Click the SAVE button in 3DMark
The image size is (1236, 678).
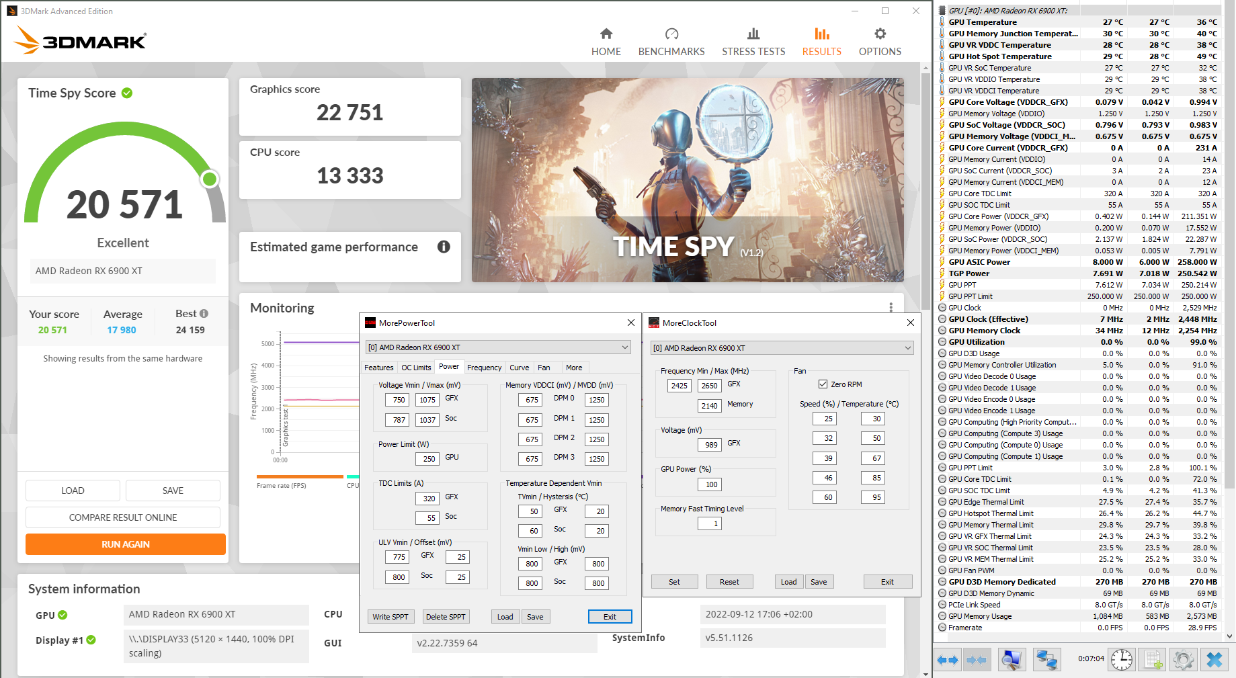(173, 491)
